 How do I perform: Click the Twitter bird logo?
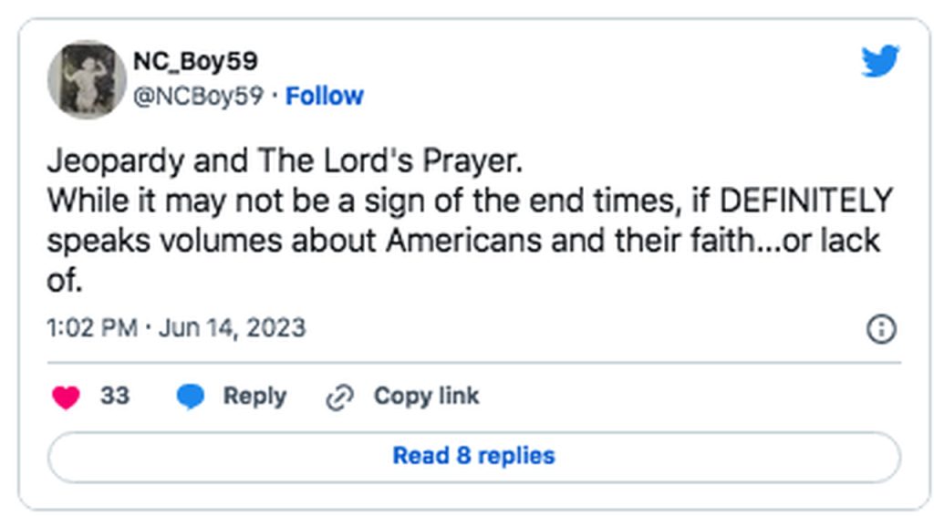[880, 61]
